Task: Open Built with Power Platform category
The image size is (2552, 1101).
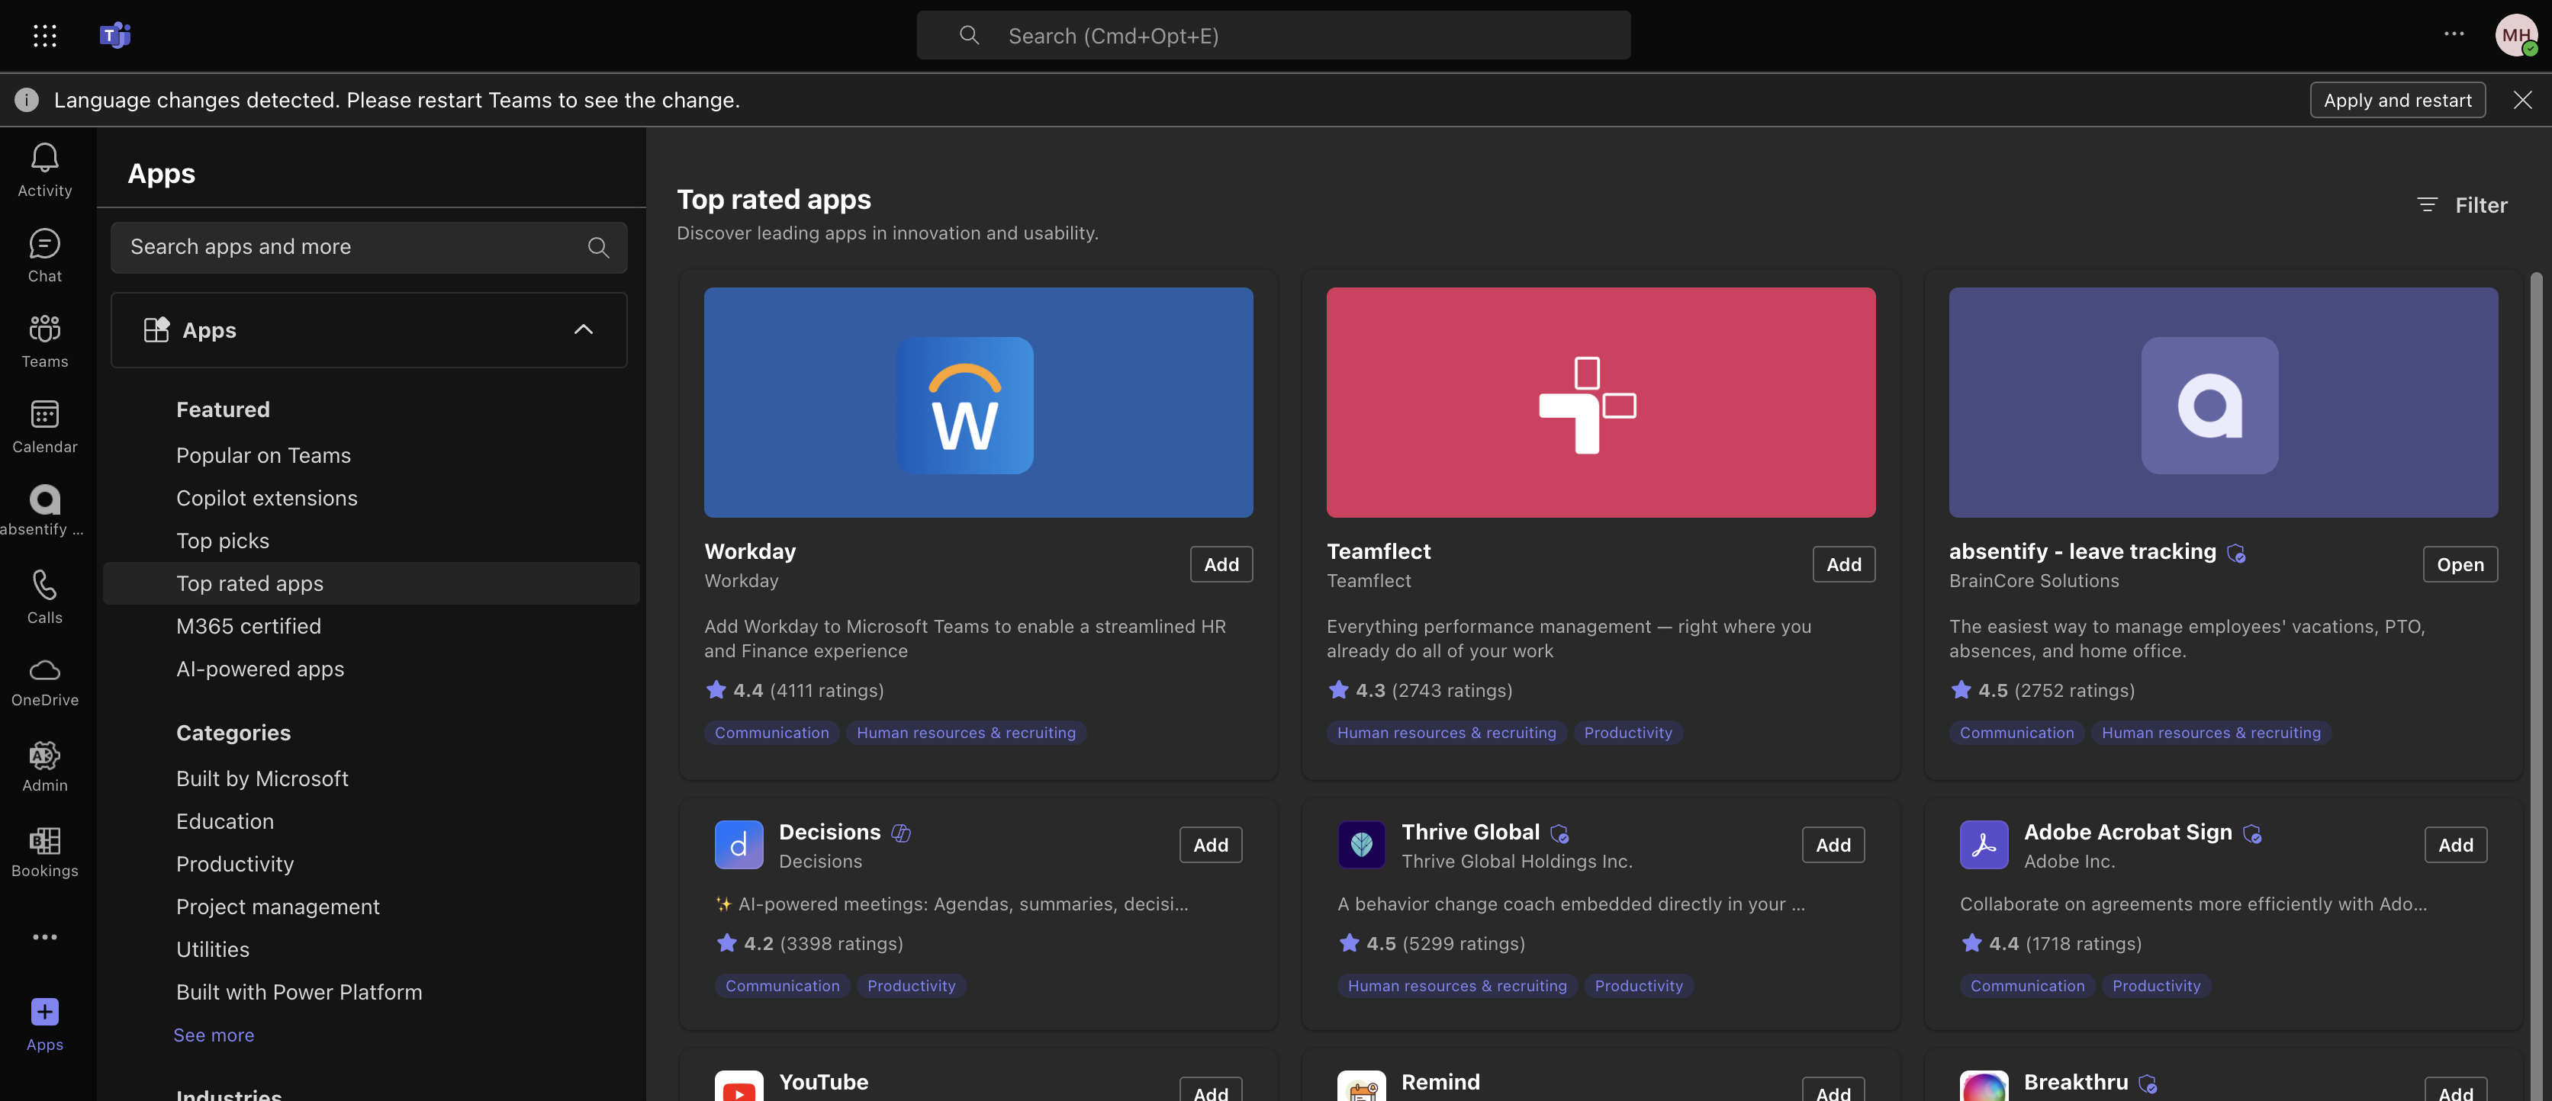Action: point(299,991)
